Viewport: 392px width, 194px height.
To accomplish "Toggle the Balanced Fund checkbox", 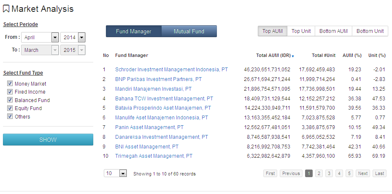I will coord(10,100).
